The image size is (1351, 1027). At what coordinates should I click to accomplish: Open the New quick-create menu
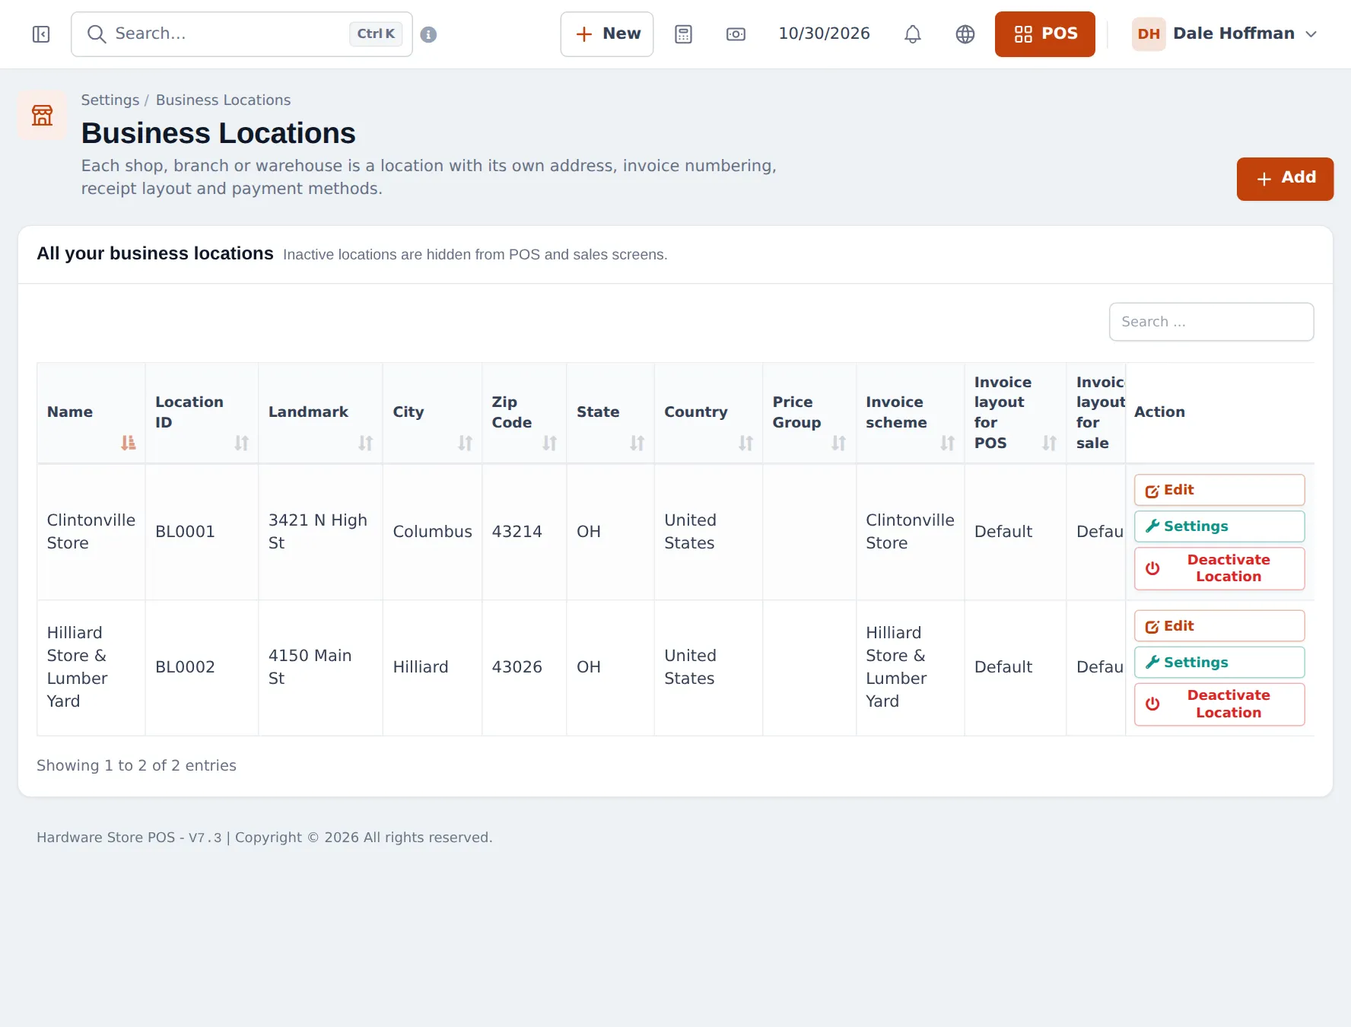click(x=607, y=34)
